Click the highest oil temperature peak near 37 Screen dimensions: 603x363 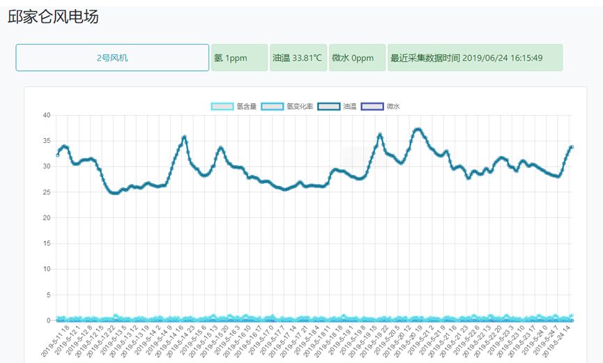pyautogui.click(x=418, y=129)
